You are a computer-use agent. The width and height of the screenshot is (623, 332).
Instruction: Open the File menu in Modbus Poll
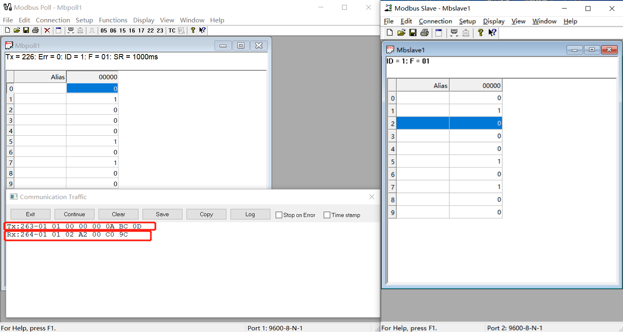tap(8, 20)
